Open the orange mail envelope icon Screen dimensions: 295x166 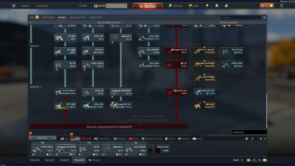[265, 160]
